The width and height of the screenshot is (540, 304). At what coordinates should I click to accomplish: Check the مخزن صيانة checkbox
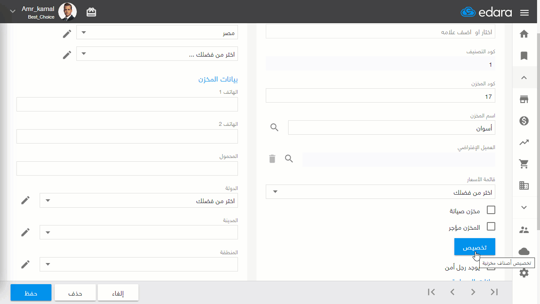coord(491,210)
